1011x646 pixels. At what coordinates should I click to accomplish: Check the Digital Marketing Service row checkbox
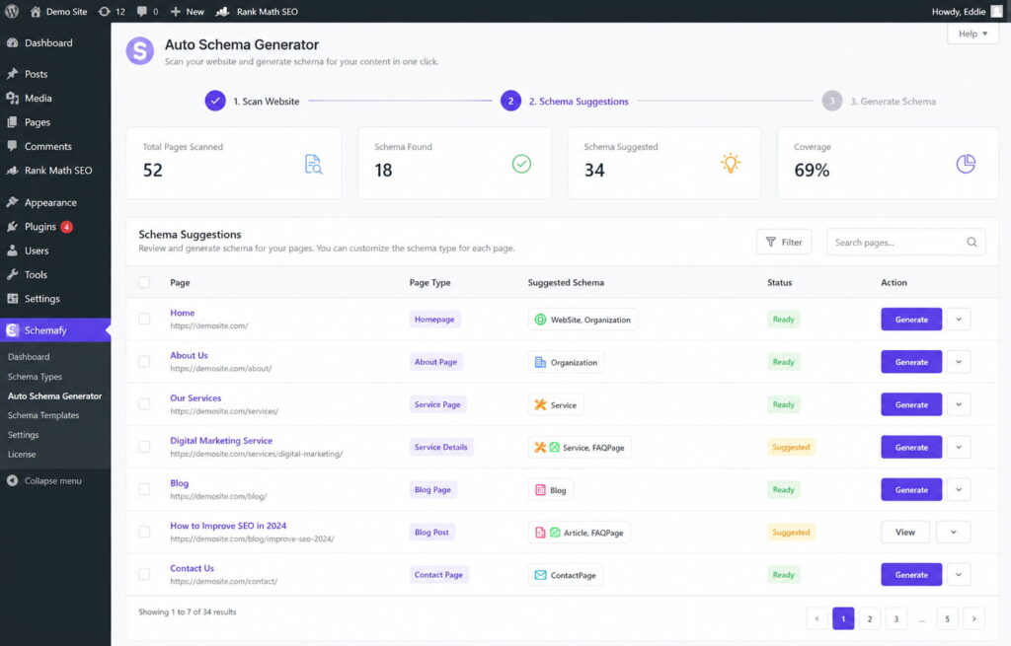tap(144, 447)
